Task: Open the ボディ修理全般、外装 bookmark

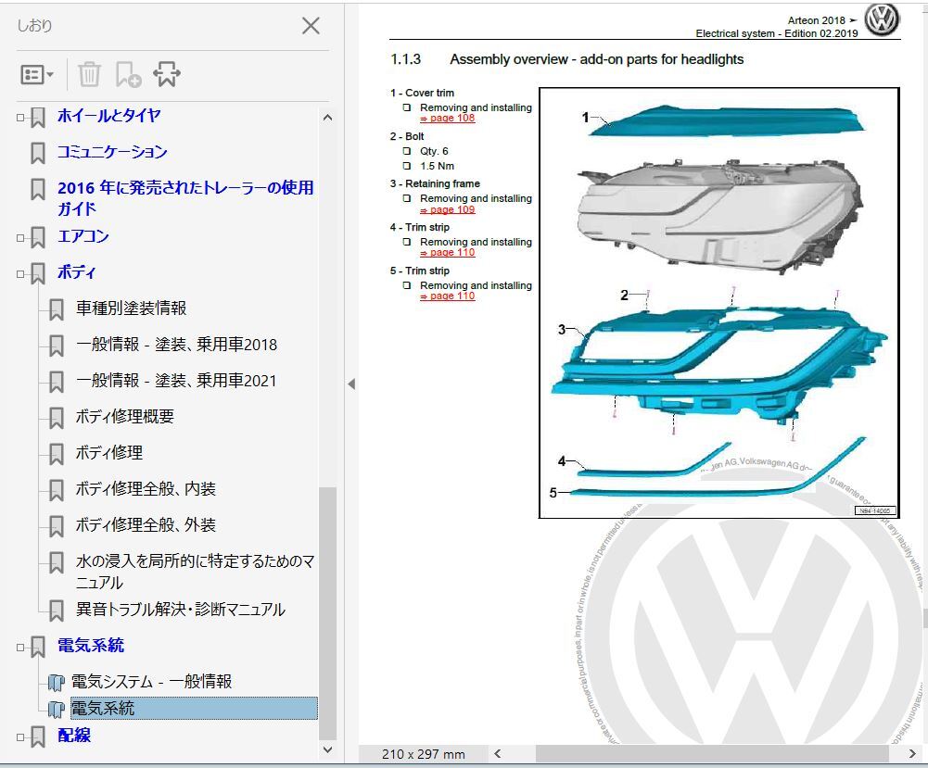Action: tap(146, 525)
